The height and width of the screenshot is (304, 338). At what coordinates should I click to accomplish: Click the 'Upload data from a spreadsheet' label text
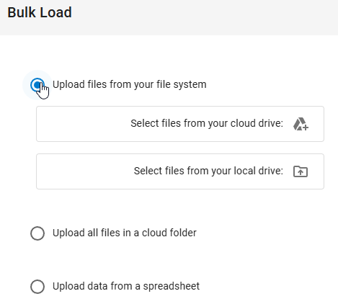(126, 286)
